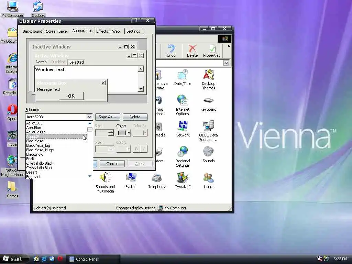Viewport: 352px width, 264px height.
Task: Open the Tweak UI icon
Action: 183,180
